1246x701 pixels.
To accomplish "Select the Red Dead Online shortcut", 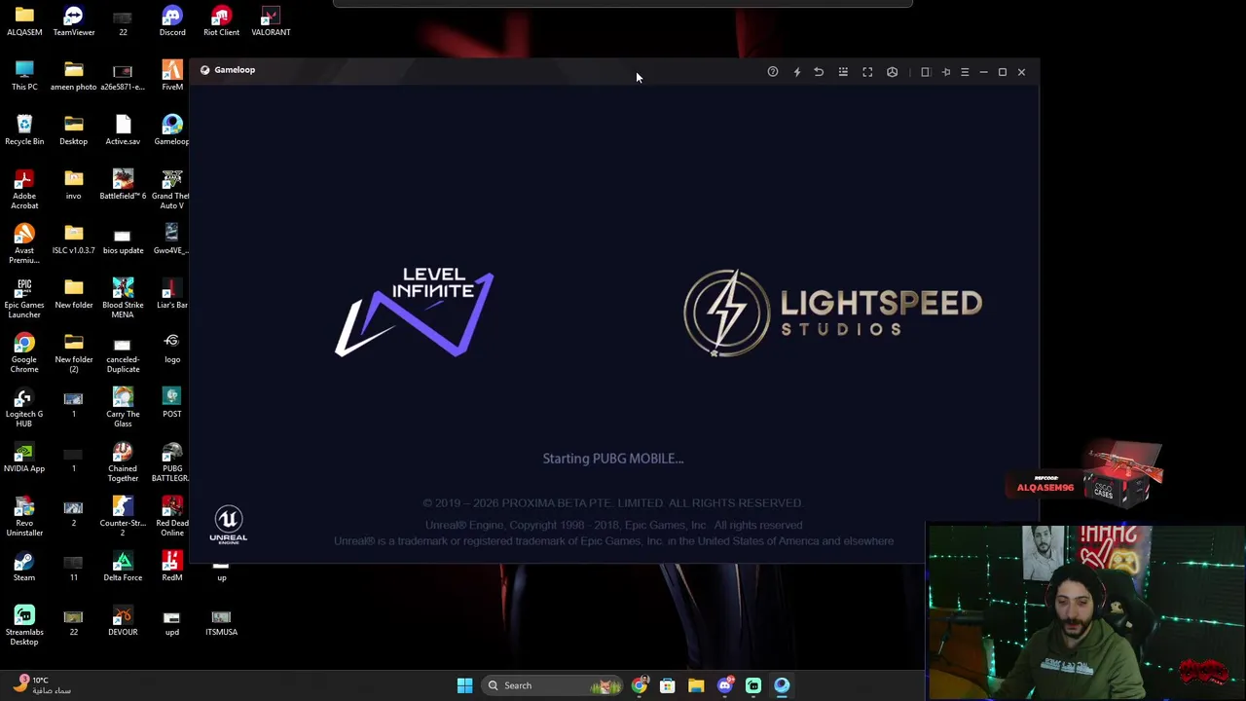I will point(172,517).
